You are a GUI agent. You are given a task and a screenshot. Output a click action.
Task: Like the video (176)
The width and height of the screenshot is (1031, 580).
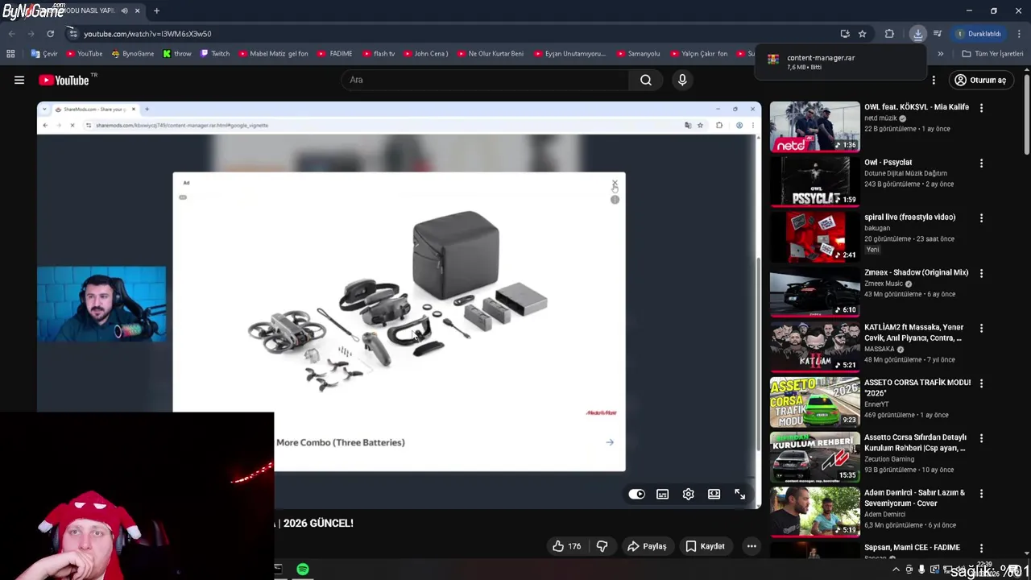click(566, 546)
